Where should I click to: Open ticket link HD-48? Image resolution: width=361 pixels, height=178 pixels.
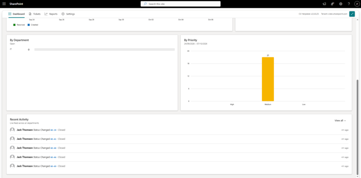(x=53, y=148)
